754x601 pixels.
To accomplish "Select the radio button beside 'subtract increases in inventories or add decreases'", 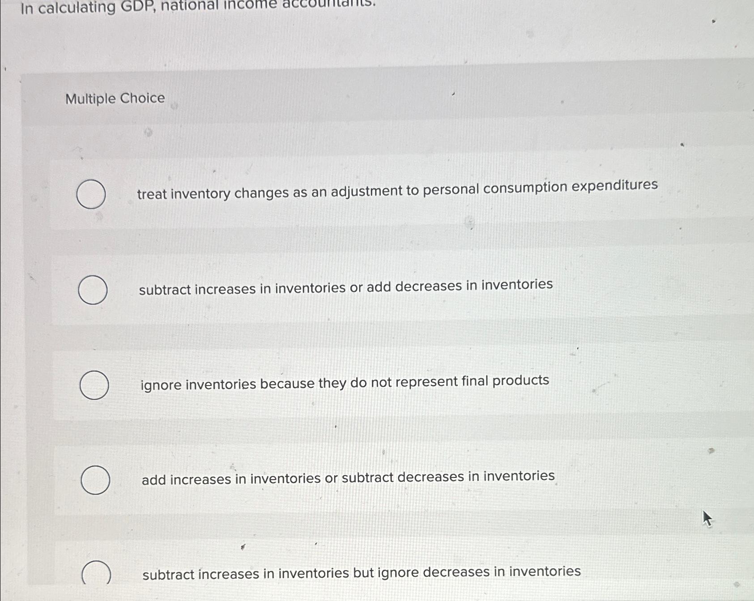I will (x=94, y=289).
